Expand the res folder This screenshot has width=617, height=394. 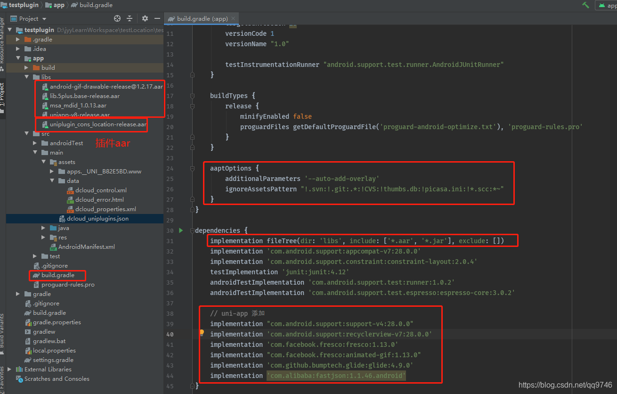(x=43, y=238)
